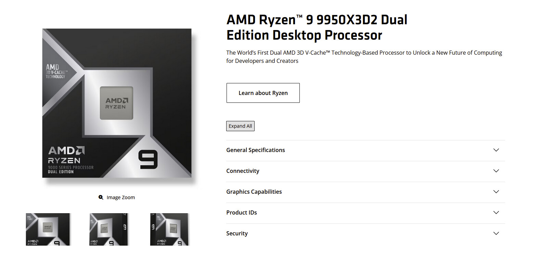540x275 pixels.
Task: Click the Graphics Capabilities chevron arrow
Action: pyautogui.click(x=496, y=192)
